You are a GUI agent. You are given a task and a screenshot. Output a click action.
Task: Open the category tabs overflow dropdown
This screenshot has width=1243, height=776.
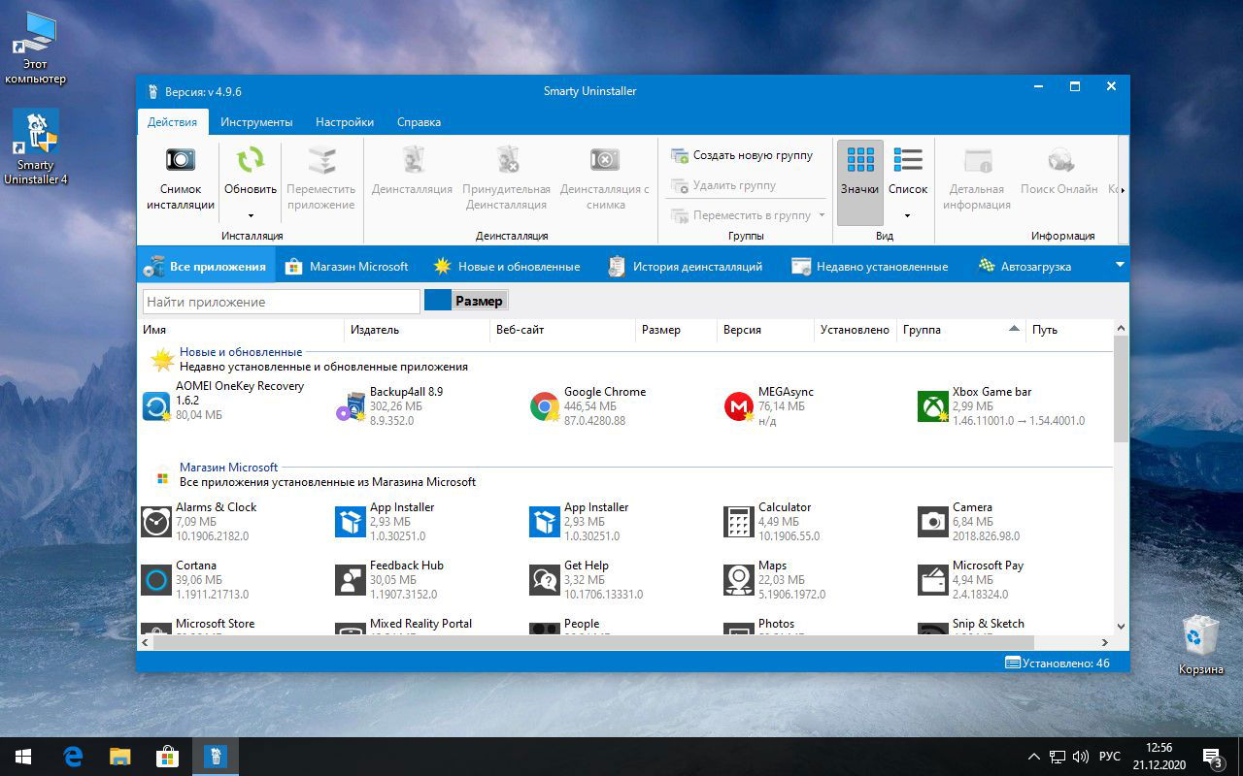pyautogui.click(x=1120, y=265)
